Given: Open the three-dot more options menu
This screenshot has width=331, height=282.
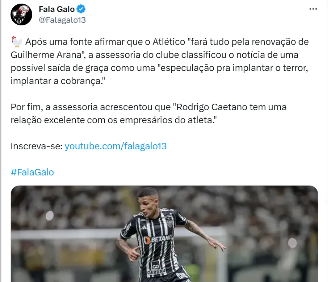Looking at the screenshot, I should 313,9.
